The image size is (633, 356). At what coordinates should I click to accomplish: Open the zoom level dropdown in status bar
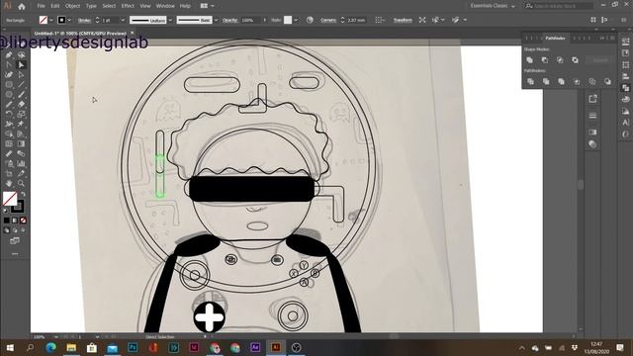(56, 336)
